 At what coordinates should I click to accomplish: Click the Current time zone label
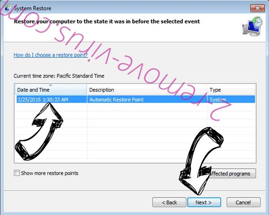point(59,76)
